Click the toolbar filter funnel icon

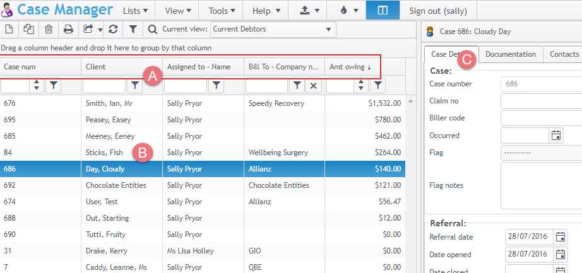click(x=133, y=29)
